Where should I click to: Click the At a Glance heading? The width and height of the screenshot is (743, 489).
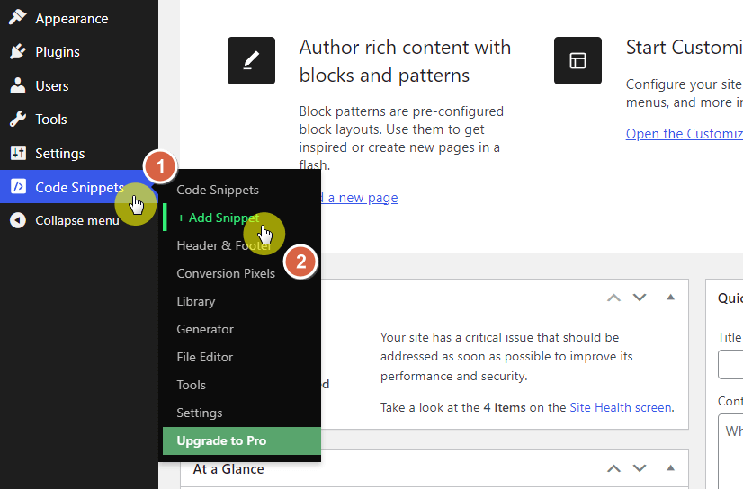click(228, 469)
